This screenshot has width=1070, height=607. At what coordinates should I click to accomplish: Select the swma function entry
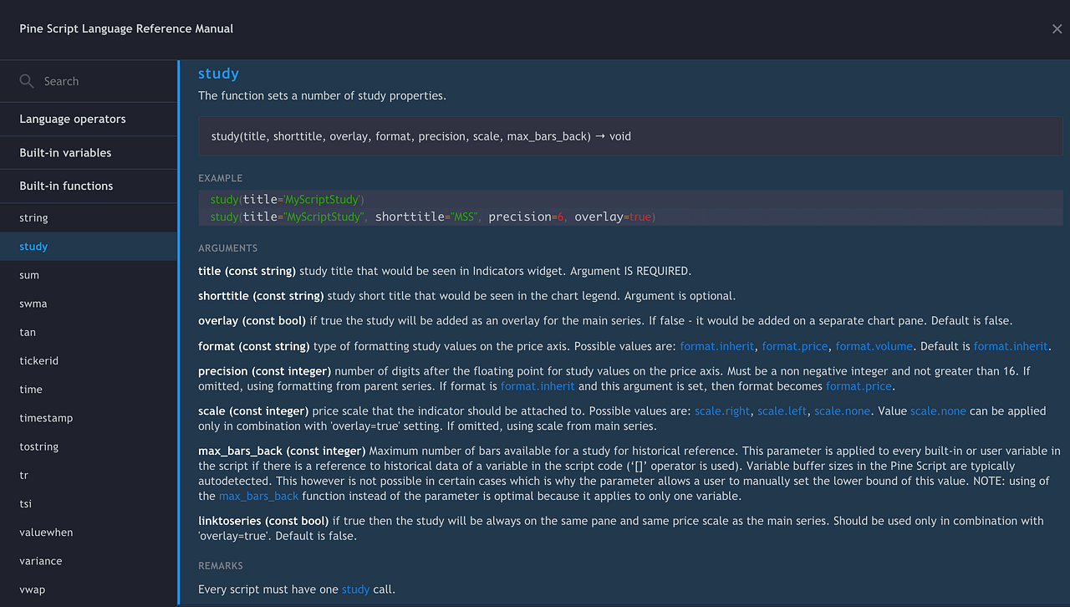click(89, 303)
